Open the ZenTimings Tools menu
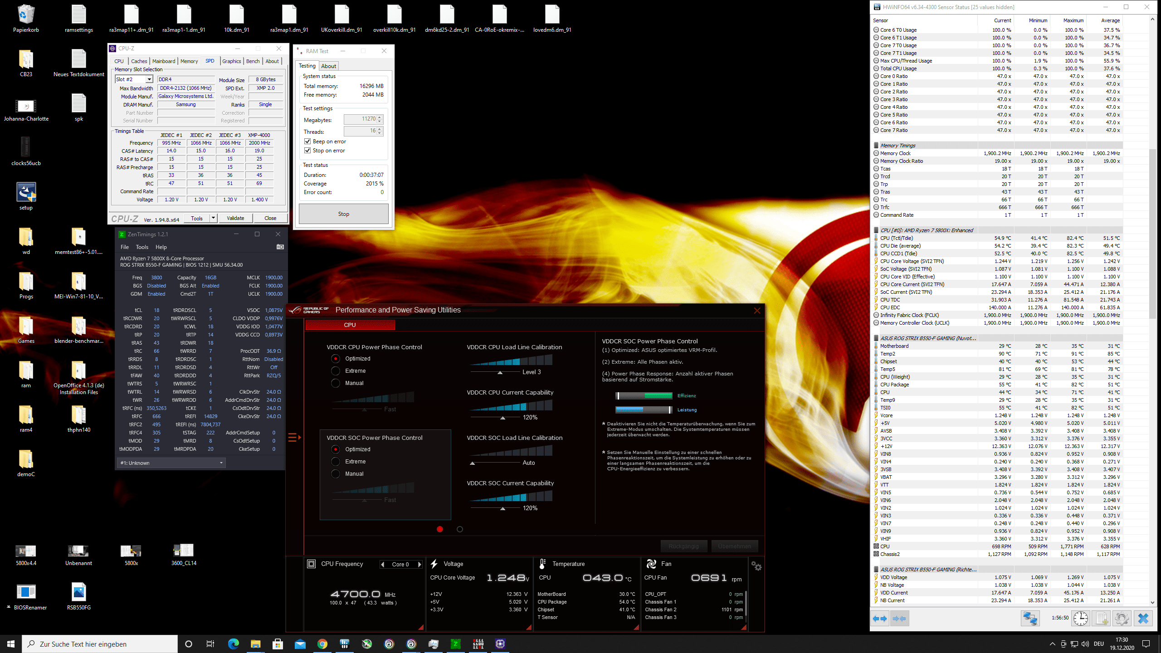Screen dimensions: 1161x653 click(x=142, y=247)
